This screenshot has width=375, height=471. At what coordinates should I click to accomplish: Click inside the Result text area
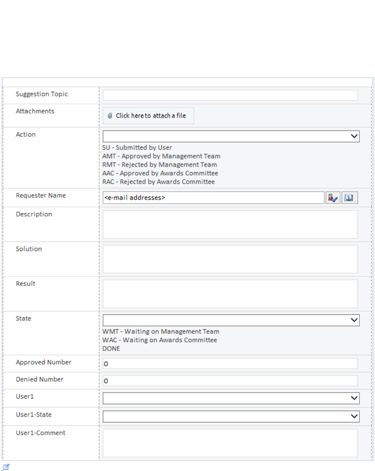coord(230,294)
